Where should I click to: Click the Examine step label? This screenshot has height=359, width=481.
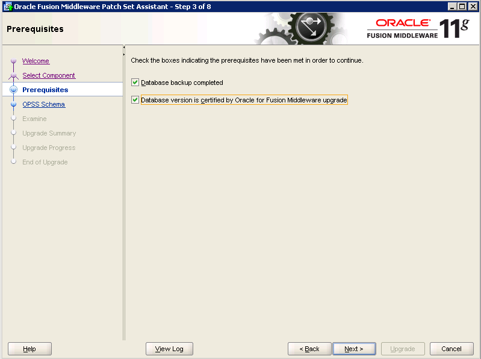[x=34, y=119]
